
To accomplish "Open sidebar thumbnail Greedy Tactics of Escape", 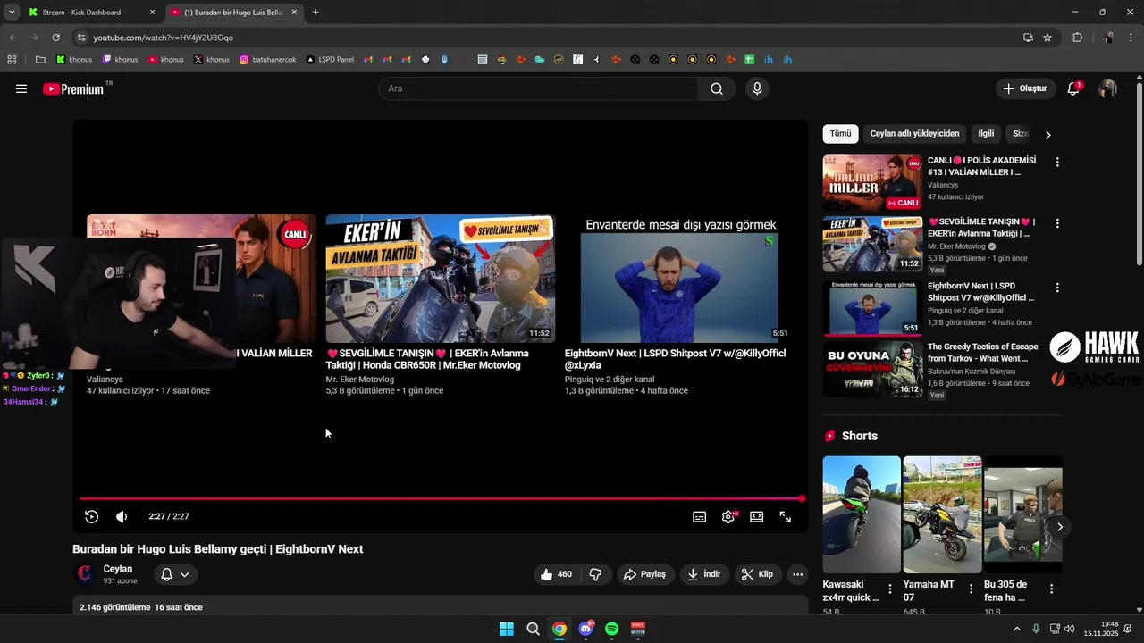I will click(x=872, y=369).
